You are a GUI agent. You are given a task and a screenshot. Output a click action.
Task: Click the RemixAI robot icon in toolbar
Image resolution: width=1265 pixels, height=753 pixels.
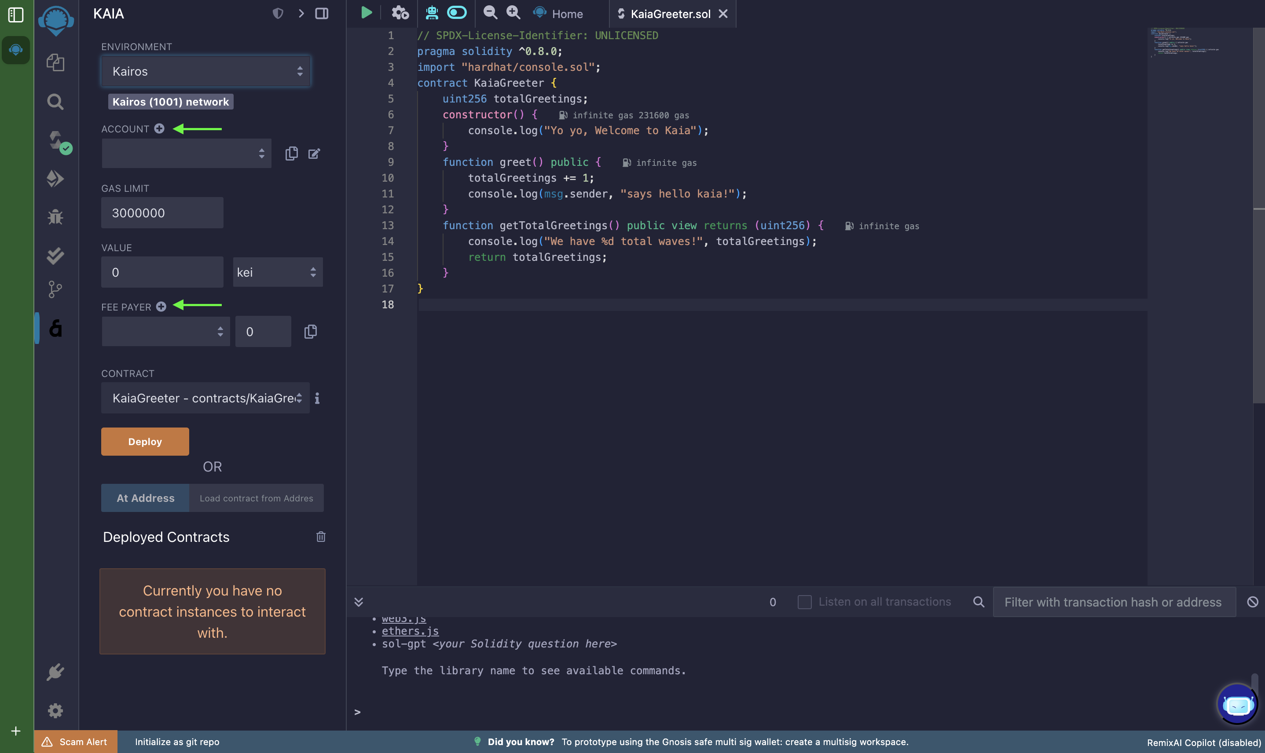click(x=432, y=13)
